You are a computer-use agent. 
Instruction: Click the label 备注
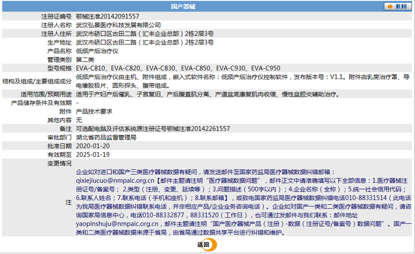coord(65,129)
